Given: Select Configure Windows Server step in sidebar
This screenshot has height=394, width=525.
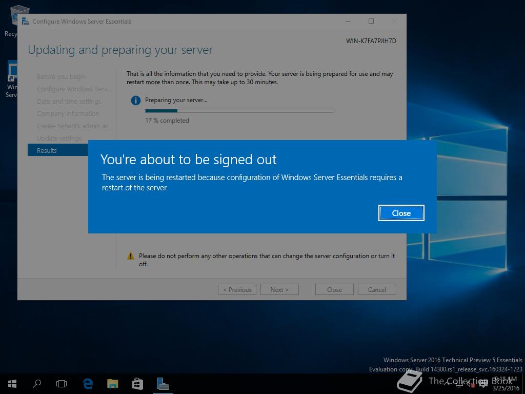Looking at the screenshot, I should (74, 89).
